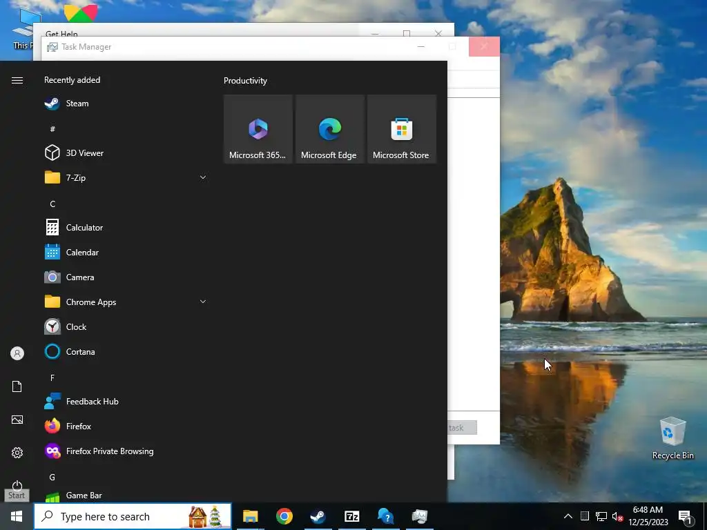The image size is (707, 530).
Task: Select the Recycle Bin desktop icon
Action: coord(672,438)
